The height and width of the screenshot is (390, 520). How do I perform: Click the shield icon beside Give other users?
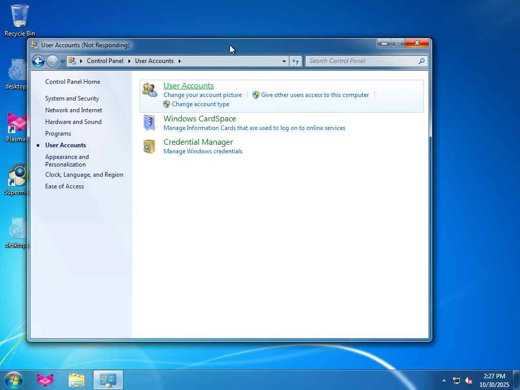point(256,95)
